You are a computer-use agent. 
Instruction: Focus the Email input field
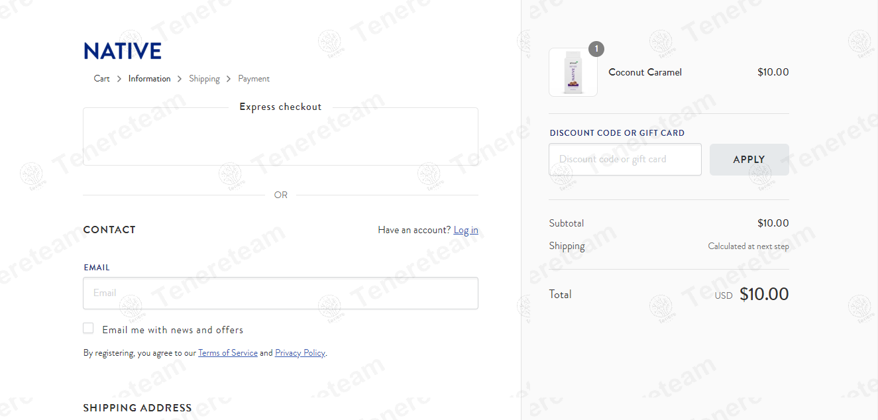click(x=280, y=293)
